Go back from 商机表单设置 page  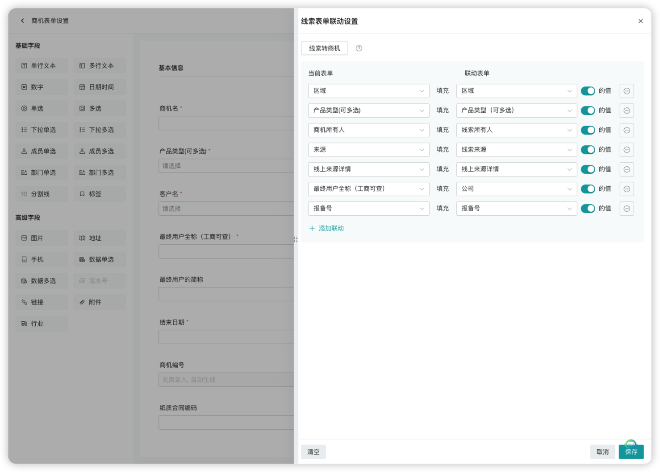23,21
